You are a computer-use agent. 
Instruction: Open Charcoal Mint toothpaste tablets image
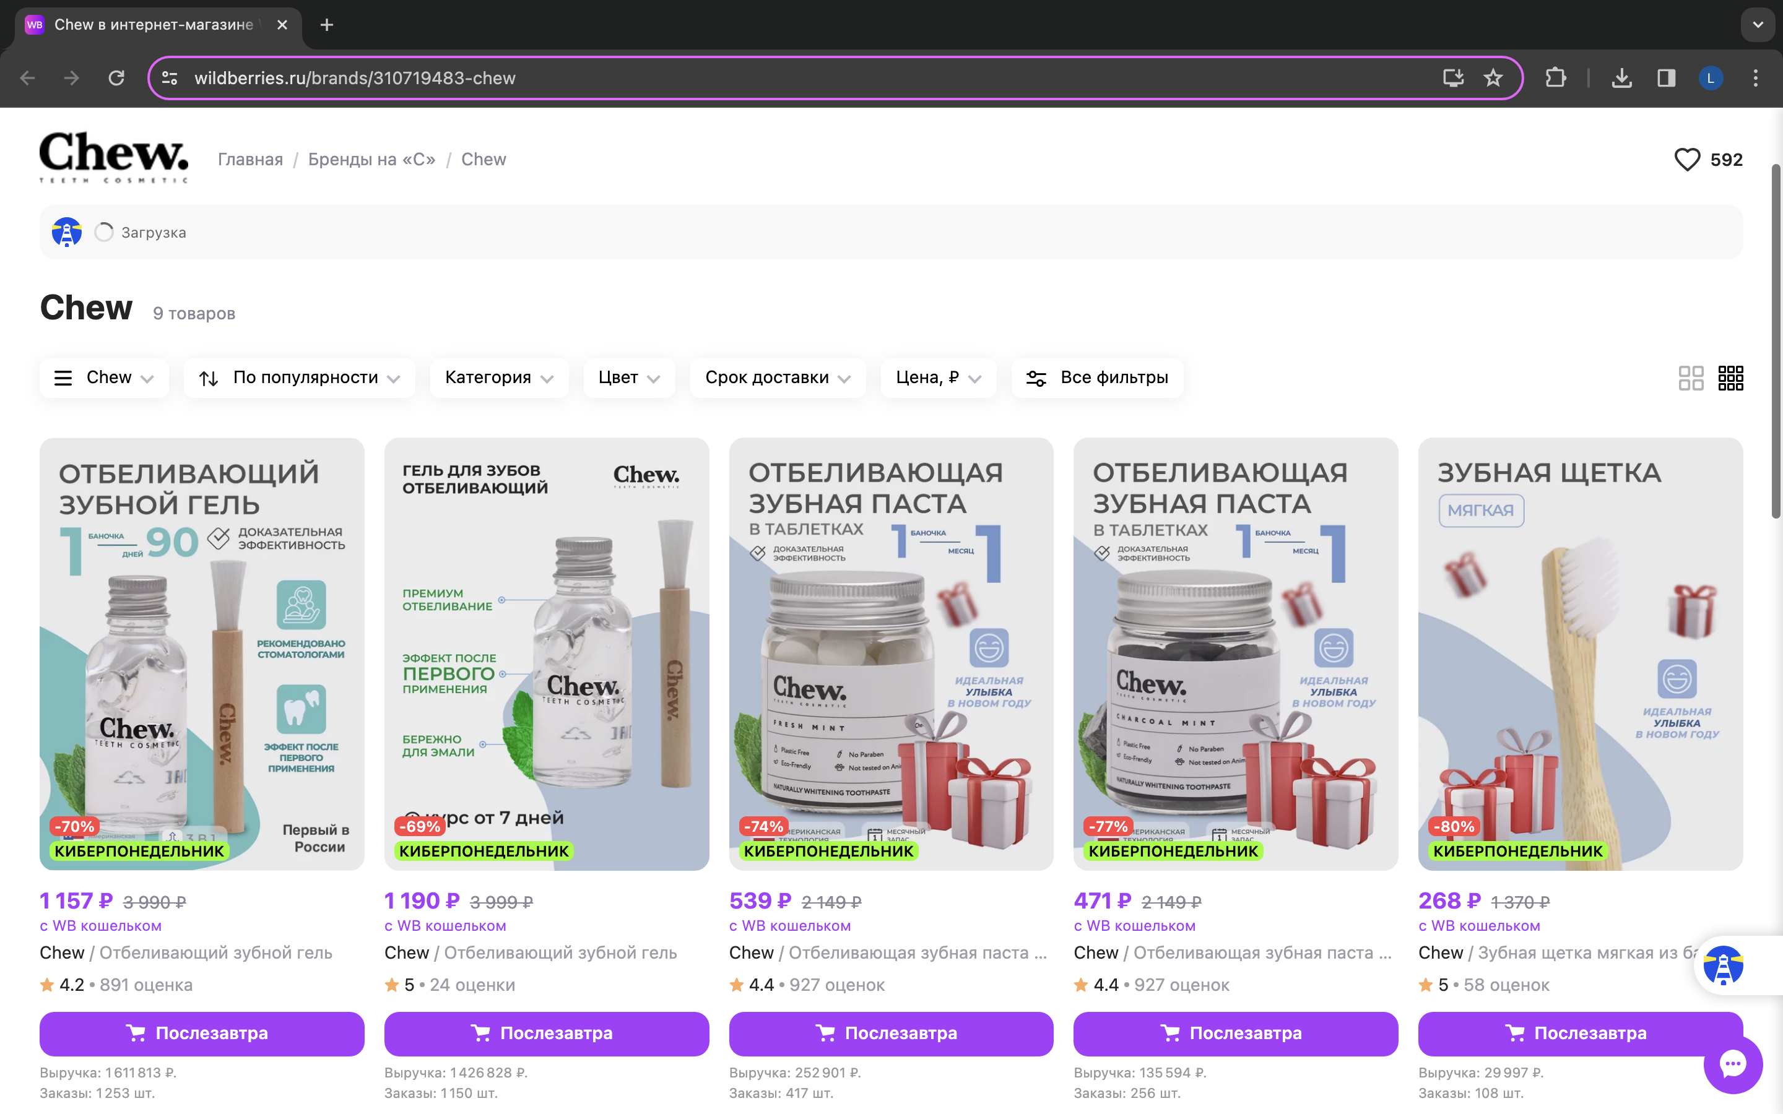pyautogui.click(x=1236, y=654)
